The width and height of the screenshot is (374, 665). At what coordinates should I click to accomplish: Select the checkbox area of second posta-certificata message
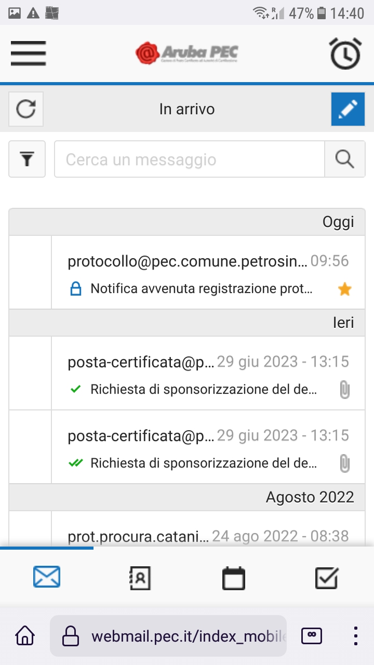30,447
